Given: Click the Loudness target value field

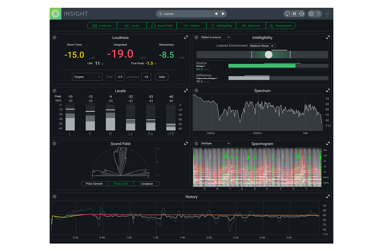Looking at the screenshot, I should click(x=146, y=77).
